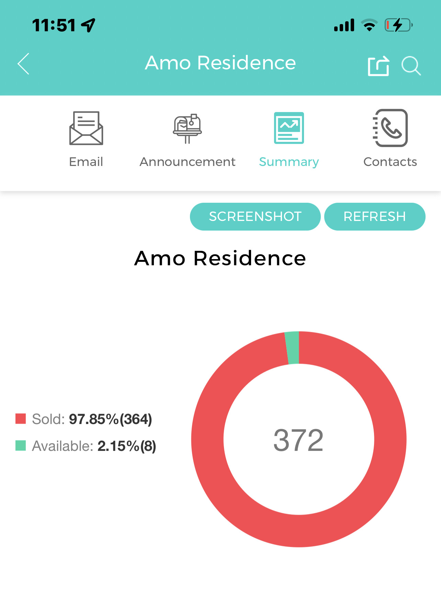Tap the back arrow in the header
441x590 pixels.
[x=23, y=64]
